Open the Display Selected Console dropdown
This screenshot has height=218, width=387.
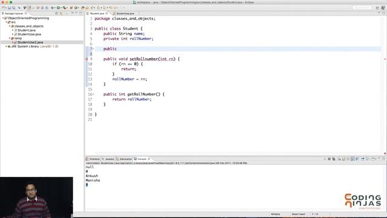coord(369,159)
